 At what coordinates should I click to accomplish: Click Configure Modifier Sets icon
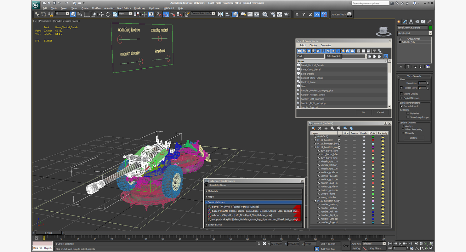pos(428,66)
